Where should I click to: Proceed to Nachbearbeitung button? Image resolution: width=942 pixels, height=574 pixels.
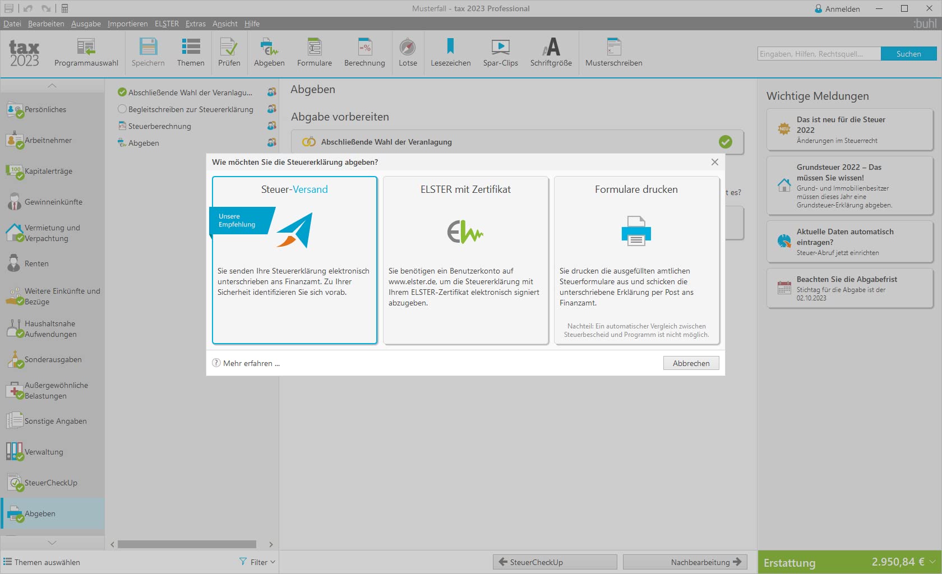tap(685, 562)
